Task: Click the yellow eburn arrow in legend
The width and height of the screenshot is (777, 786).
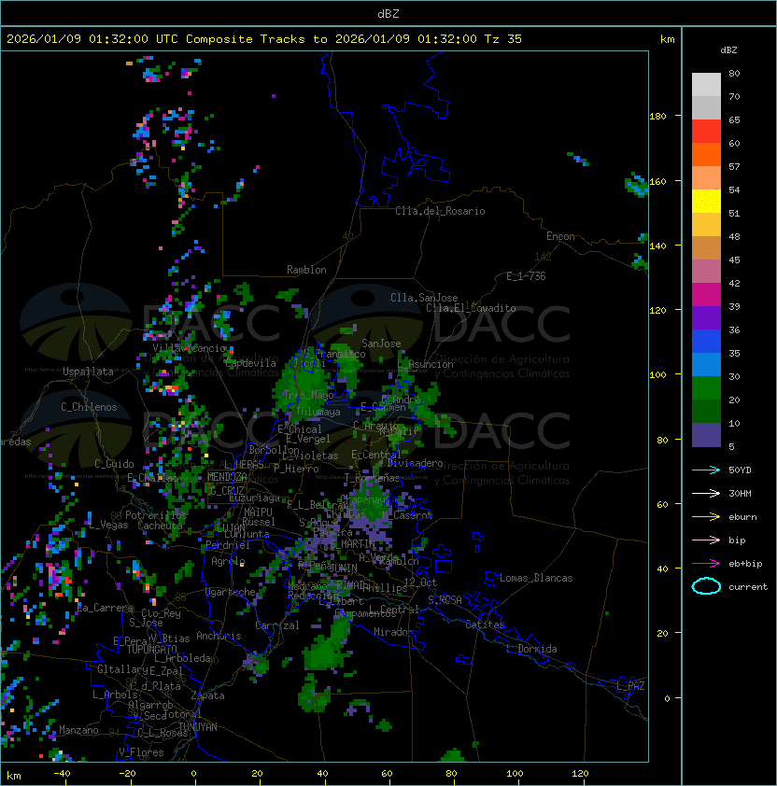Action: tap(706, 517)
